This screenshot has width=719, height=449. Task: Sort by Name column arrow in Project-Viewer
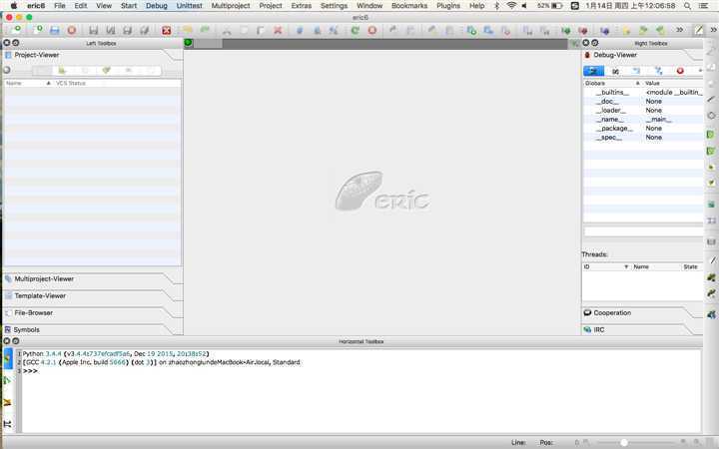(48, 83)
